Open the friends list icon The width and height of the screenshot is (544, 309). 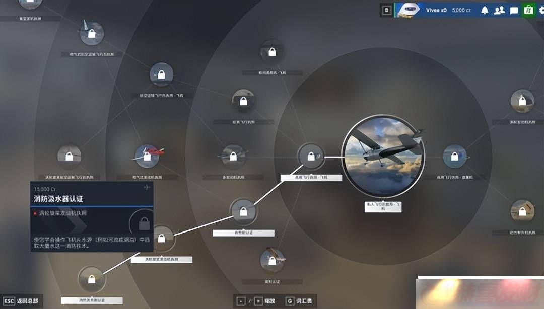point(499,10)
